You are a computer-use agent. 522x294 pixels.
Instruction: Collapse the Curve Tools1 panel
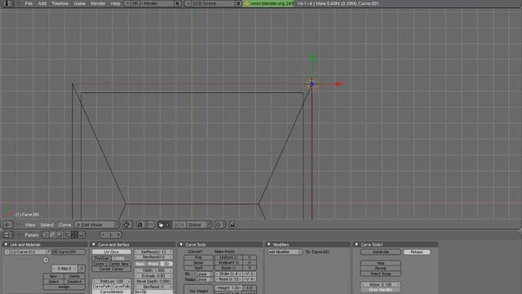(356, 245)
